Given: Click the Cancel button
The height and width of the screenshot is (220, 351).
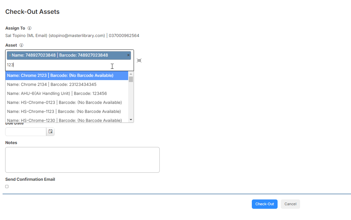Looking at the screenshot, I should coord(290,204).
